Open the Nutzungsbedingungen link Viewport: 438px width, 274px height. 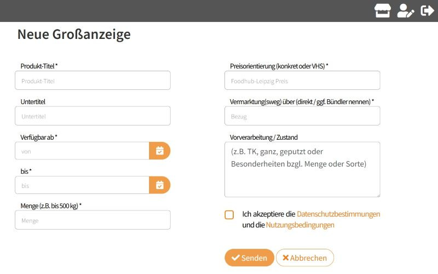click(300, 225)
